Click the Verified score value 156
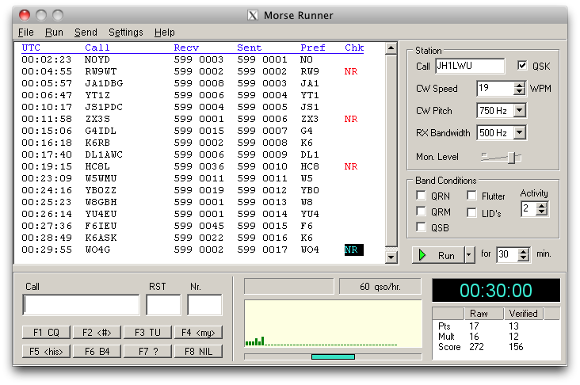 (x=516, y=347)
